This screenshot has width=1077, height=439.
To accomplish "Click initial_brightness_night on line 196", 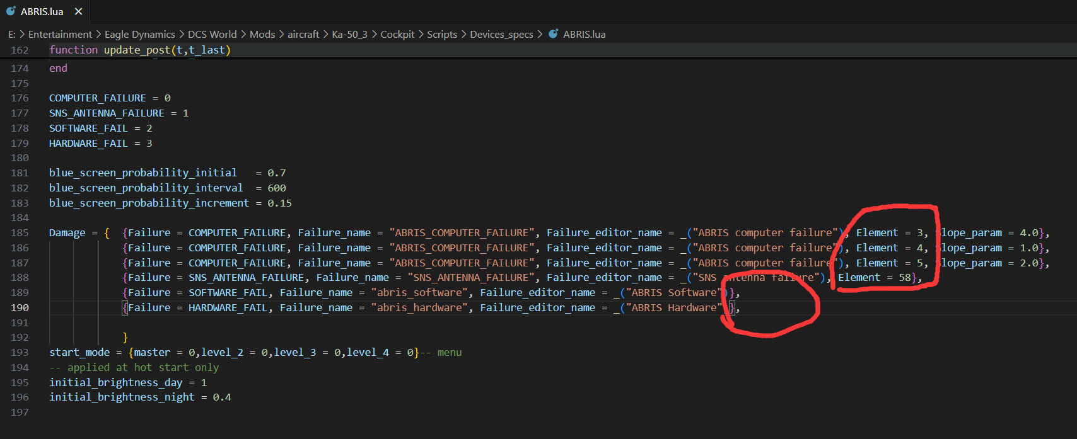I will tap(122, 397).
